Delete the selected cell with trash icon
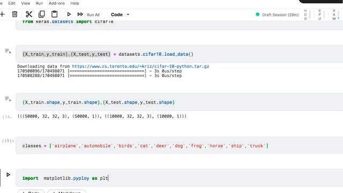The height and width of the screenshot is (193, 343). [14, 14]
